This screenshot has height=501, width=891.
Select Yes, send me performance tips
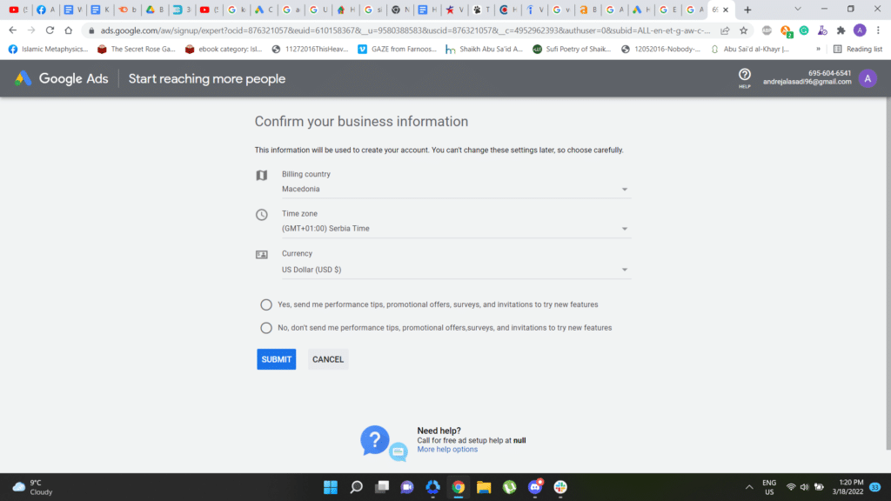[266, 304]
